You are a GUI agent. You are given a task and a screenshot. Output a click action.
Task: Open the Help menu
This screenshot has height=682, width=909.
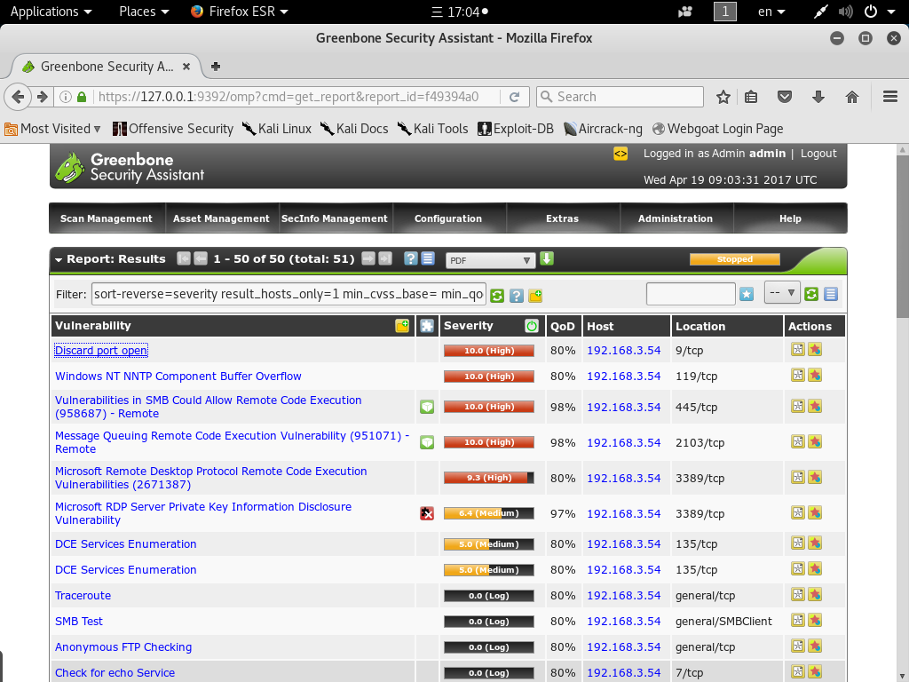[790, 218]
